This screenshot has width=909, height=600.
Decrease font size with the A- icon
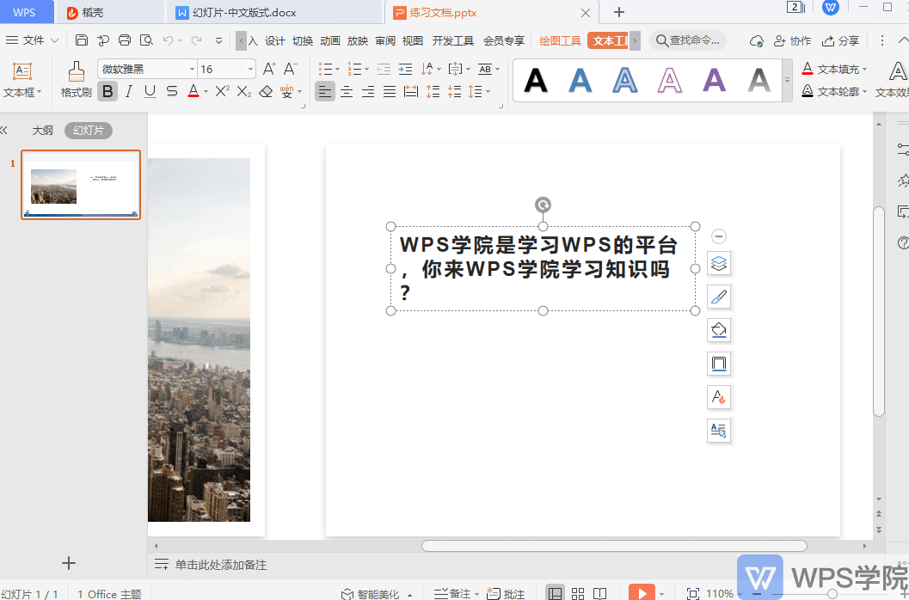click(291, 69)
